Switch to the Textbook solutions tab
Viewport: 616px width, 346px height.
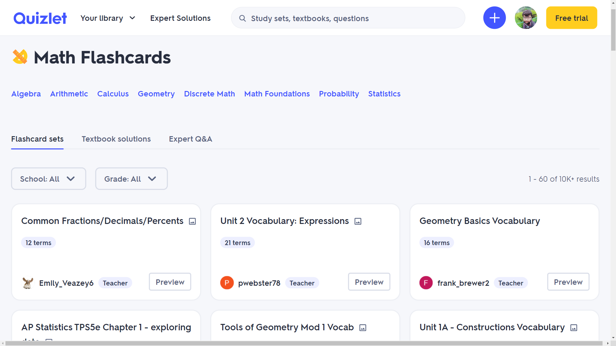pyautogui.click(x=116, y=139)
